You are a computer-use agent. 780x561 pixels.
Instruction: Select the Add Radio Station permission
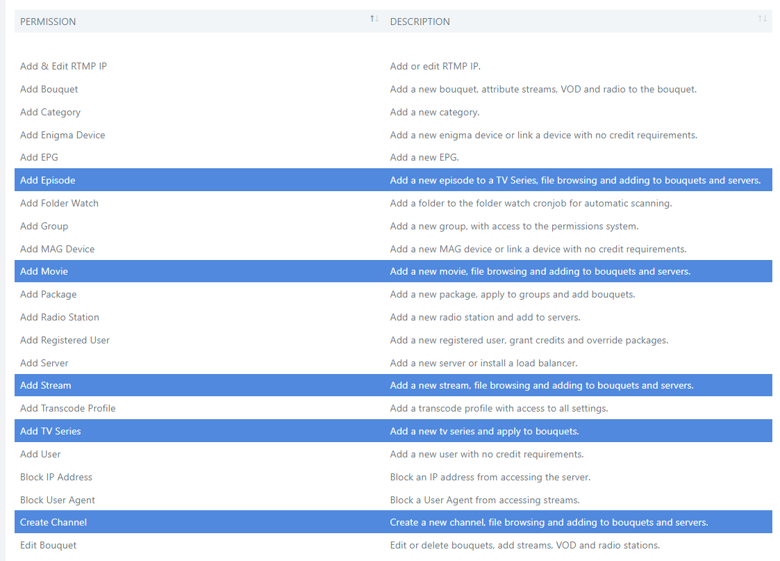tap(394, 317)
